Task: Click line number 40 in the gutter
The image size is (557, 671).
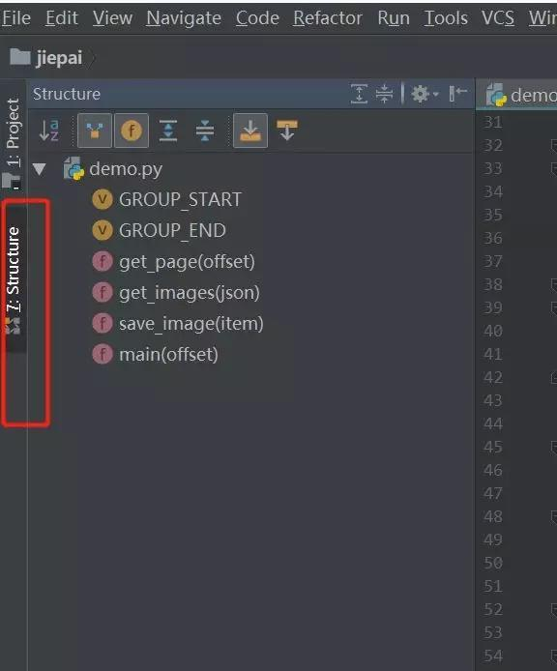Action: (x=492, y=332)
